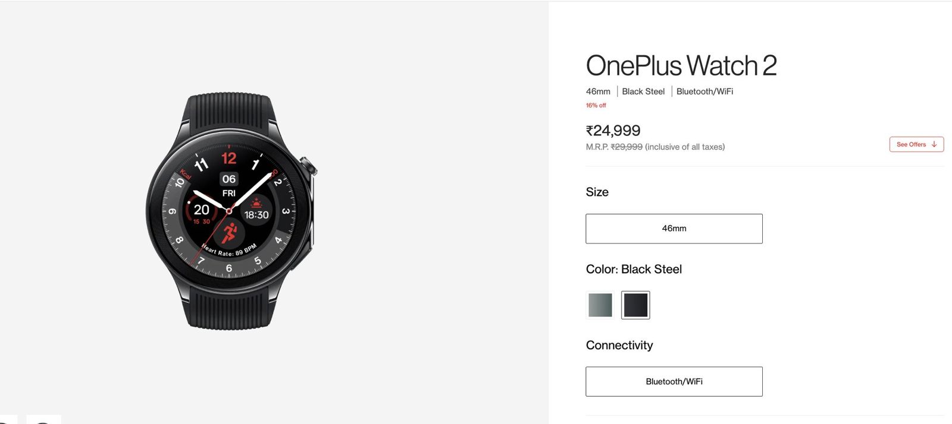Viewport: 952px width, 424px height.
Task: Click the See Offers button
Action: (916, 144)
